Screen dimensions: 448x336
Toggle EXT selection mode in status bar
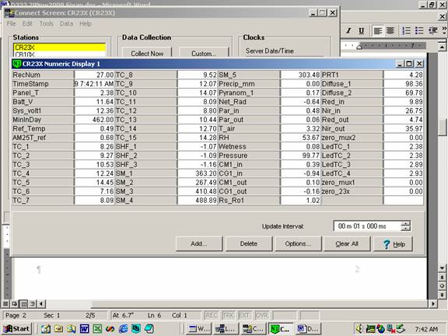click(244, 315)
